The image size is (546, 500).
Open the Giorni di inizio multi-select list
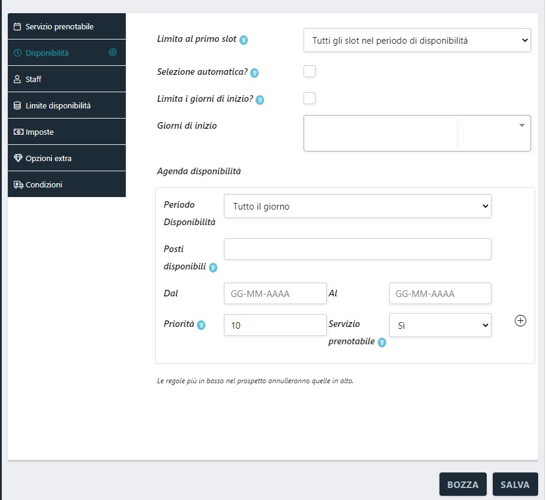pyautogui.click(x=417, y=133)
